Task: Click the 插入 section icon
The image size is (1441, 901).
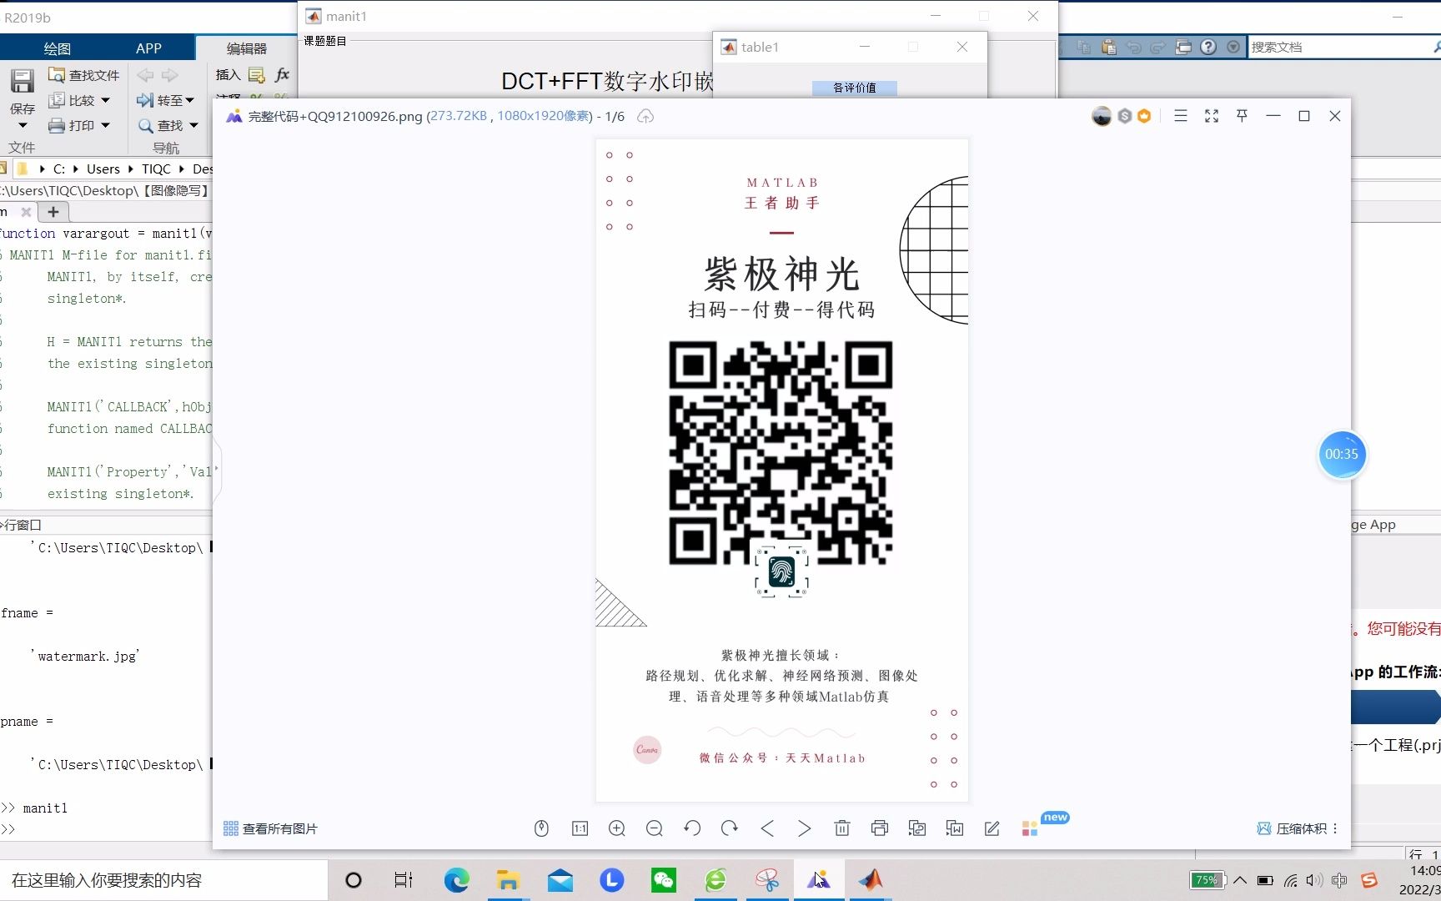Action: coord(257,75)
